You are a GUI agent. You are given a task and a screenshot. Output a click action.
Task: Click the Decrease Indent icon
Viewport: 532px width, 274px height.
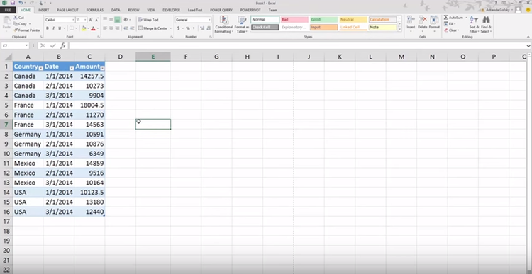126,28
